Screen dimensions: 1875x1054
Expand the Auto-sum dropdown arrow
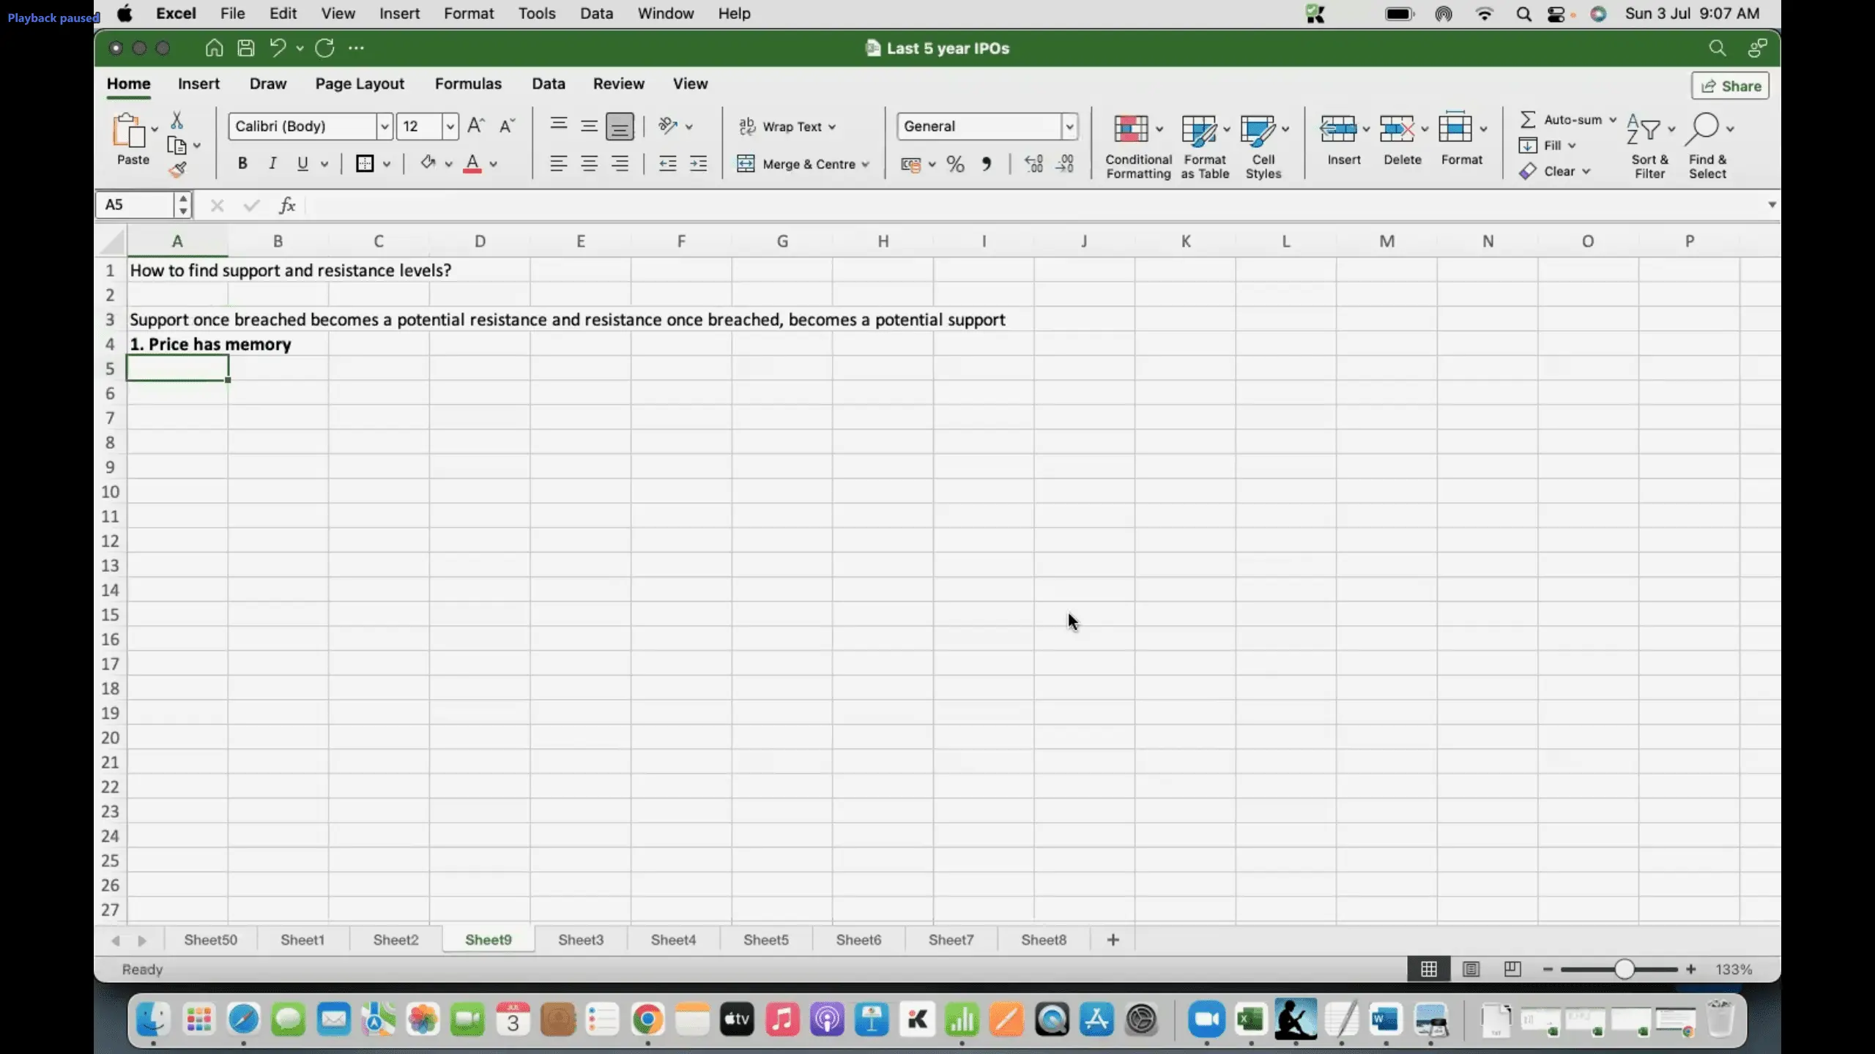1613,119
